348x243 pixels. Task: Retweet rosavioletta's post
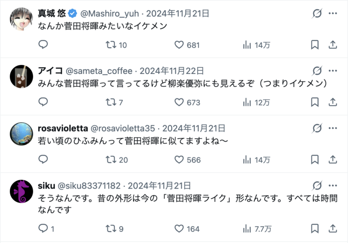111,160
